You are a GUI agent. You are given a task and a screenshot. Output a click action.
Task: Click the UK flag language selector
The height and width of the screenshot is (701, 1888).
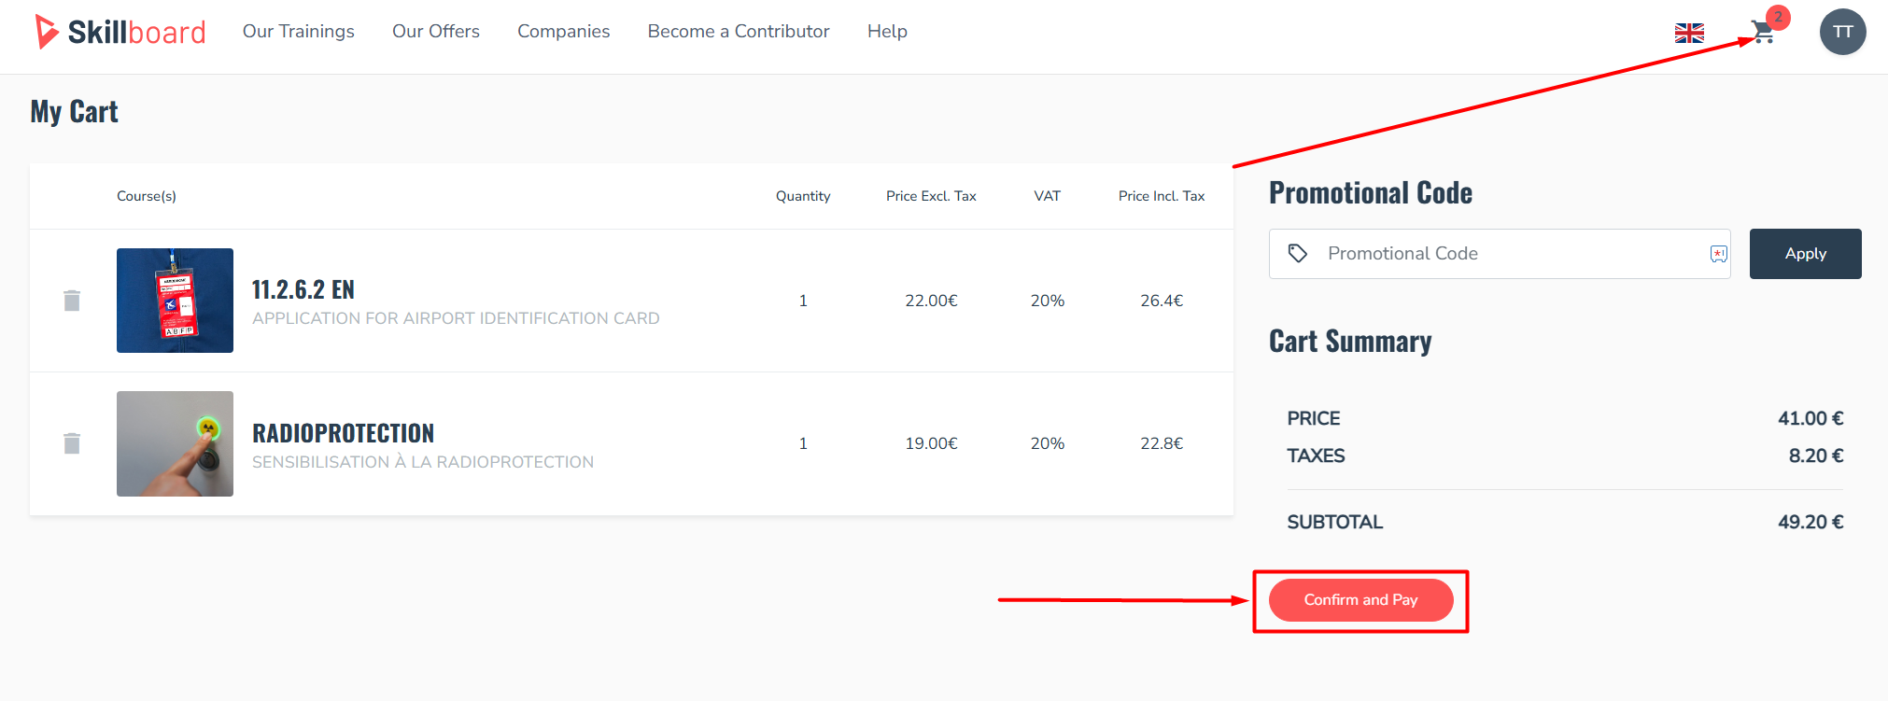[1689, 33]
